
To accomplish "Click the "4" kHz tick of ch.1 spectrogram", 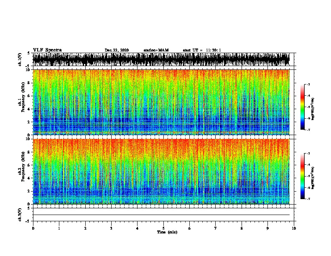I will pos(29,109).
